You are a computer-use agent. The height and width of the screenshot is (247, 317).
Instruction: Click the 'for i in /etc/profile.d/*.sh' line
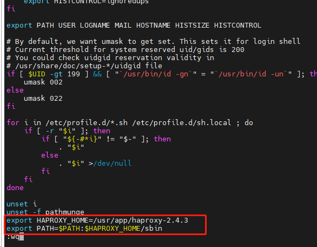(130, 123)
